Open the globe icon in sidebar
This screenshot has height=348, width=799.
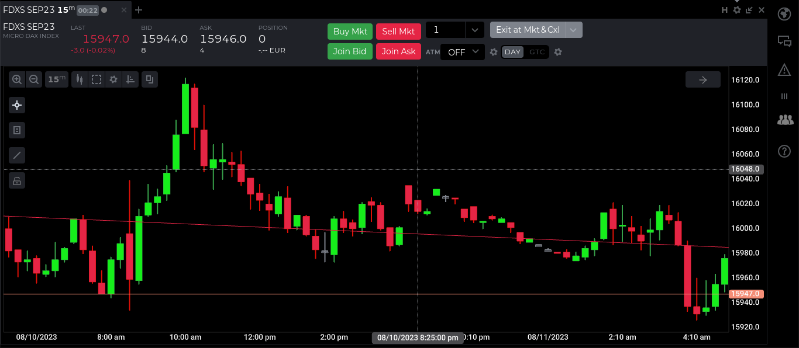[x=784, y=15]
